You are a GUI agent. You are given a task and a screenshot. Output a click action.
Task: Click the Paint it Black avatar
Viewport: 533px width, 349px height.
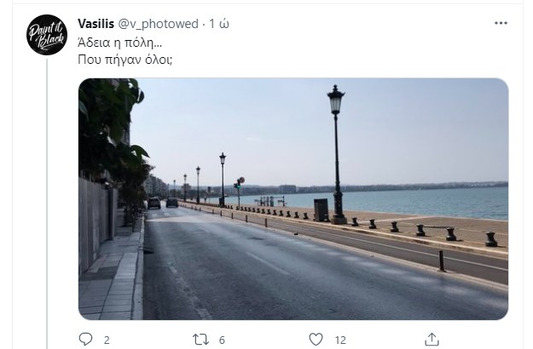click(47, 36)
